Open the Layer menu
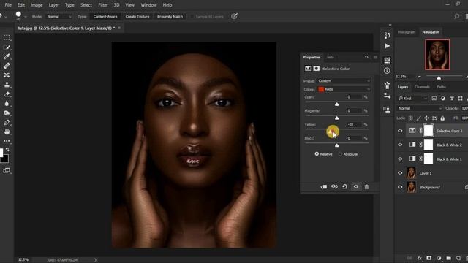Image resolution: width=468 pixels, height=263 pixels. (x=53, y=5)
